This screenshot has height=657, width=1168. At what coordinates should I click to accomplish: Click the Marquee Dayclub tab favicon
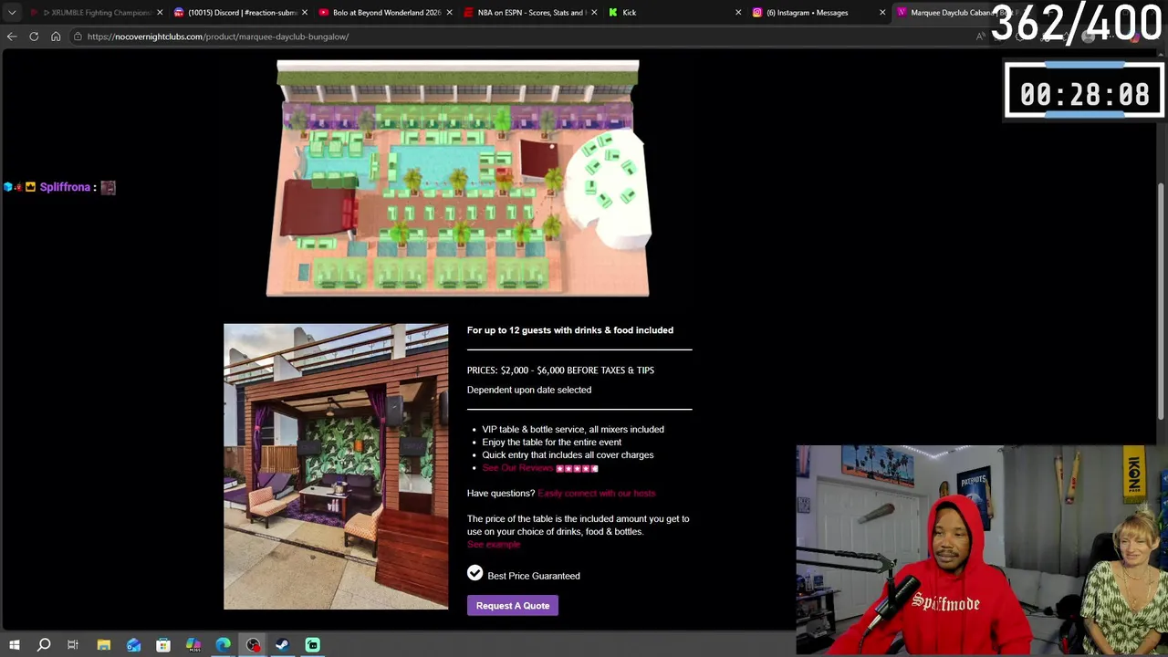(x=902, y=13)
